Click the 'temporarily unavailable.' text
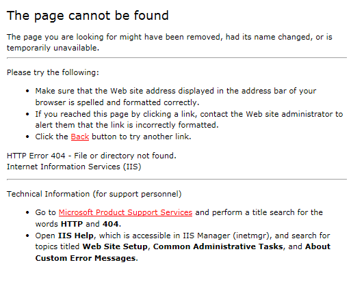 pyautogui.click(x=53, y=48)
